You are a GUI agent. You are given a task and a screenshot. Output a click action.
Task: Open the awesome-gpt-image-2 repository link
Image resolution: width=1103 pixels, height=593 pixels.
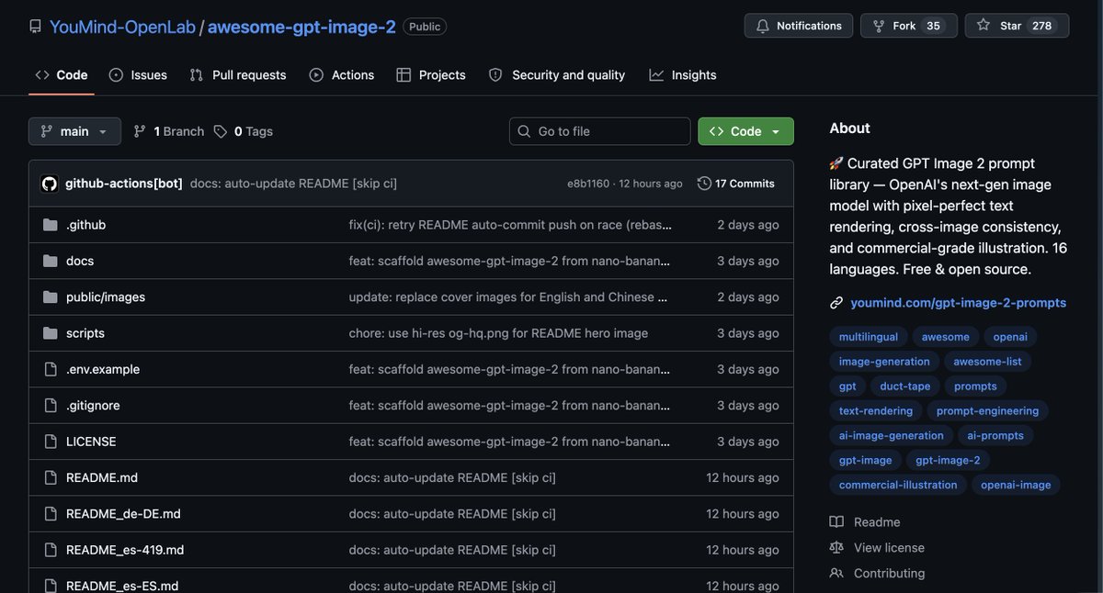click(x=301, y=27)
